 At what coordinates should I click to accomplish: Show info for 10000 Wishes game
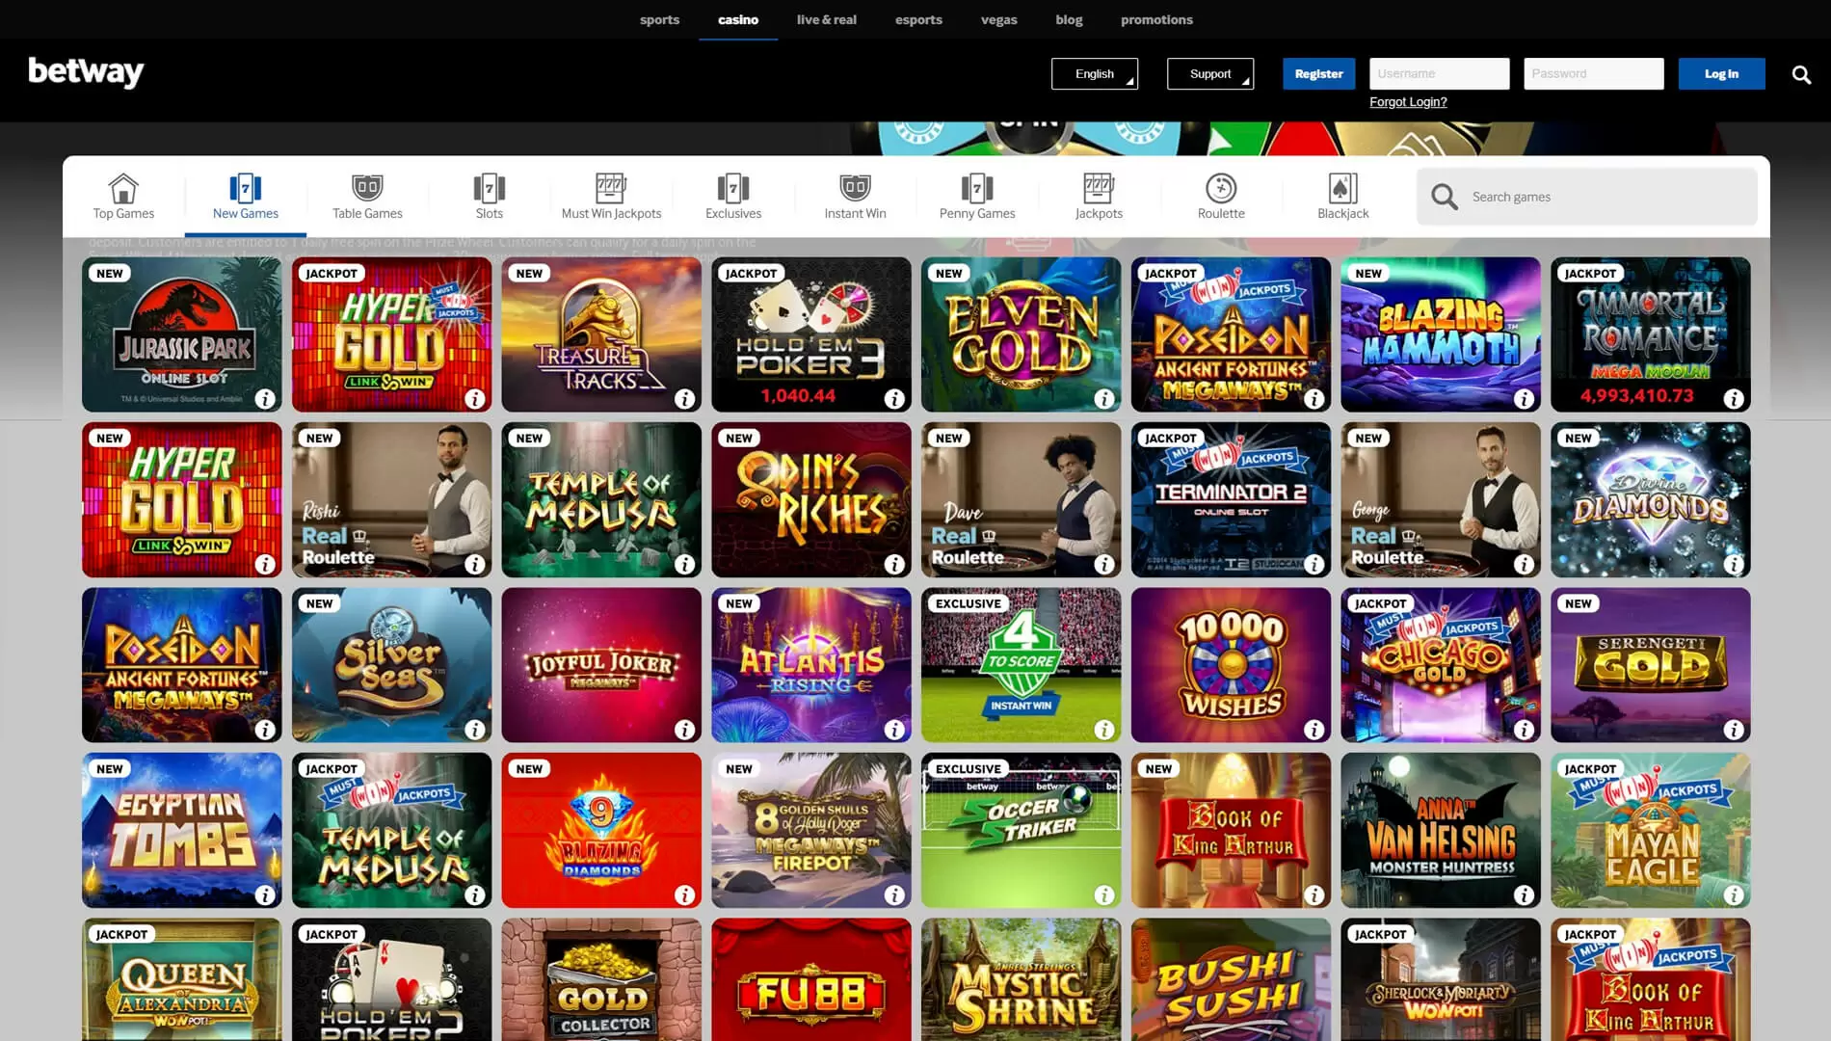click(x=1314, y=730)
